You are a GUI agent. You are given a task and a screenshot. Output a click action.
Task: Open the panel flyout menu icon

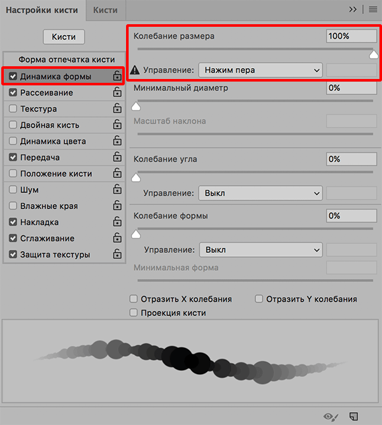click(x=372, y=10)
